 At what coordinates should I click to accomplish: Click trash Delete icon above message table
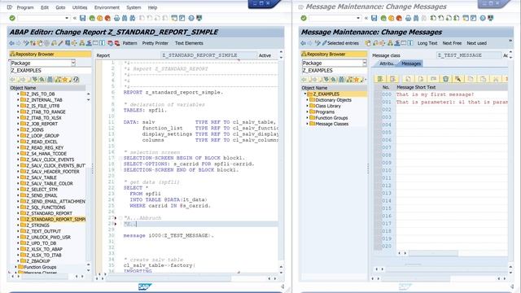coord(445,79)
